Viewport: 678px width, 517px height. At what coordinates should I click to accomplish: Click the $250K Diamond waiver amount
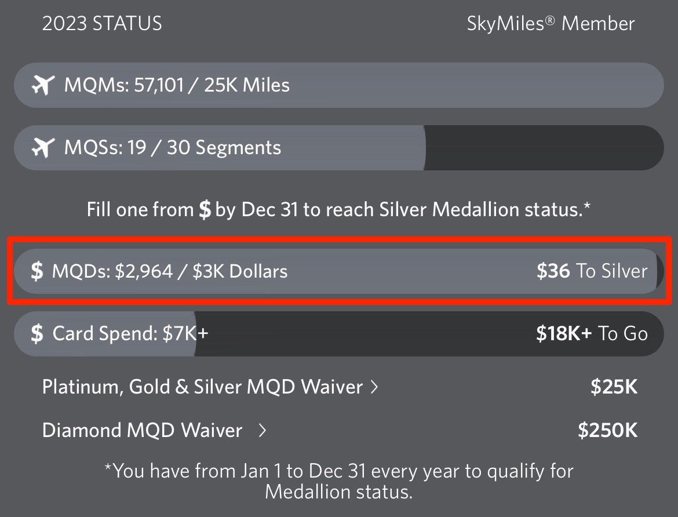point(606,430)
